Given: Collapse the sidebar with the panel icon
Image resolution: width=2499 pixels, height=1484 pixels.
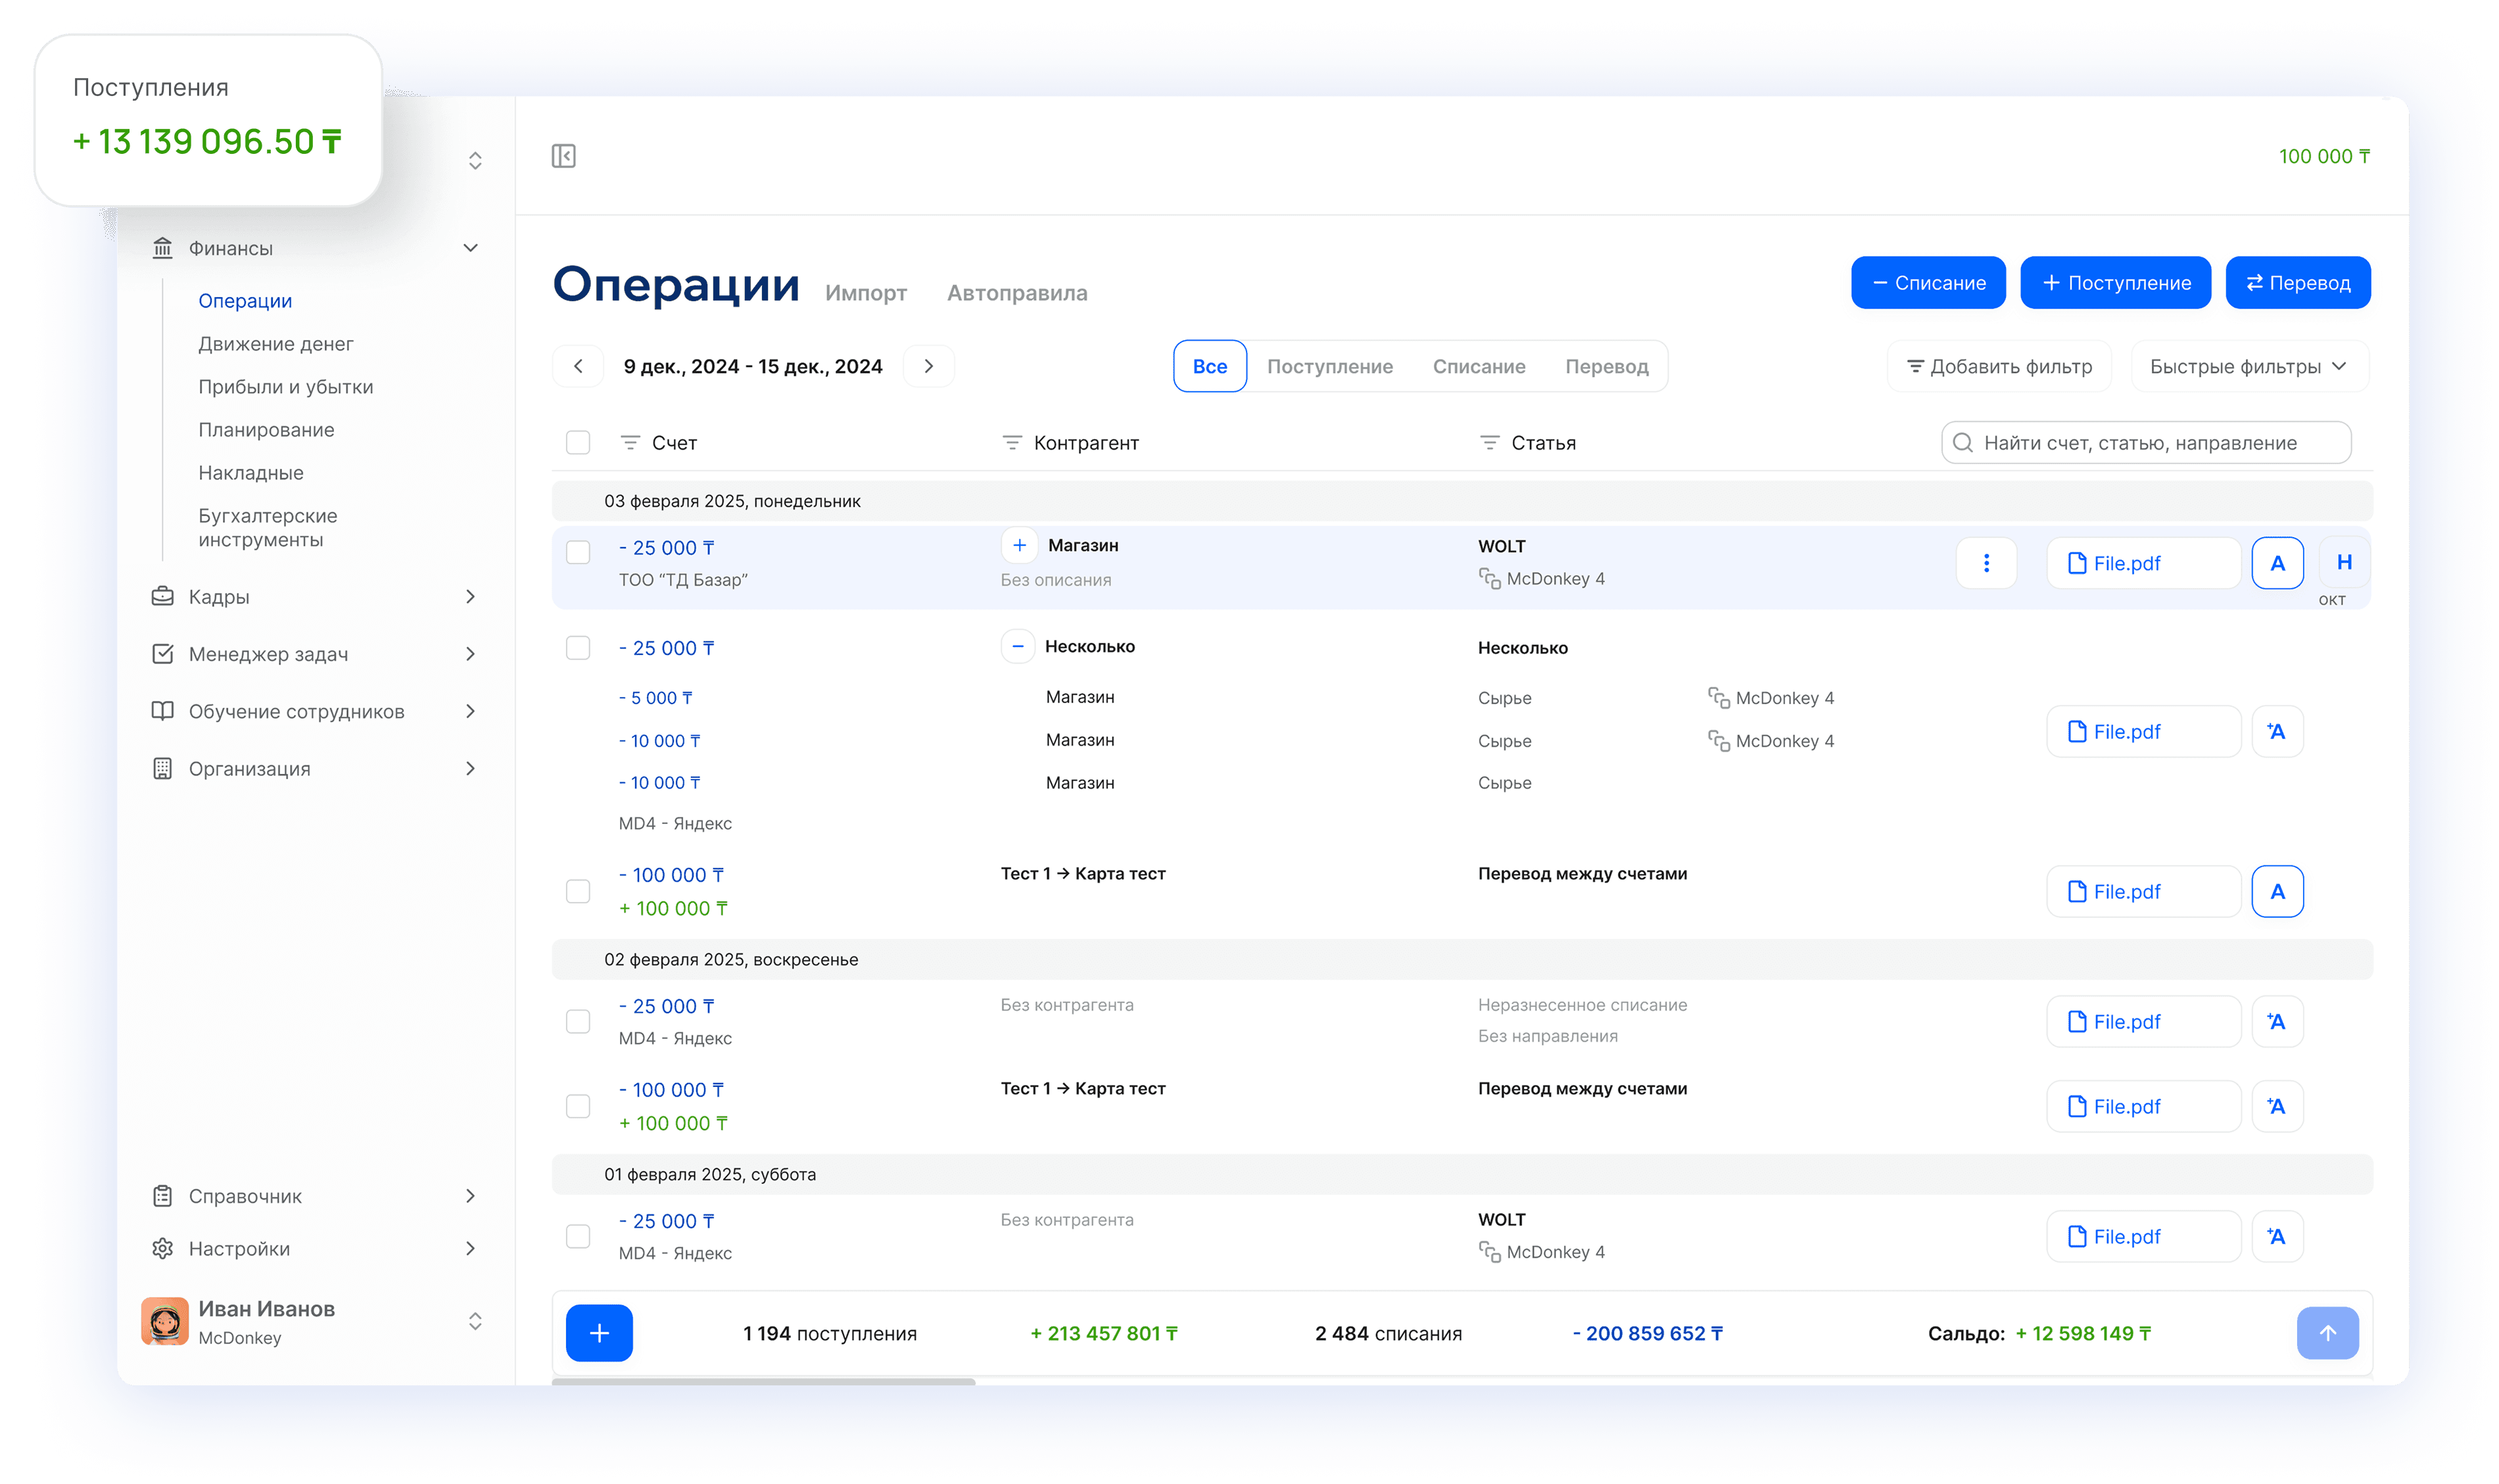Looking at the screenshot, I should (565, 156).
